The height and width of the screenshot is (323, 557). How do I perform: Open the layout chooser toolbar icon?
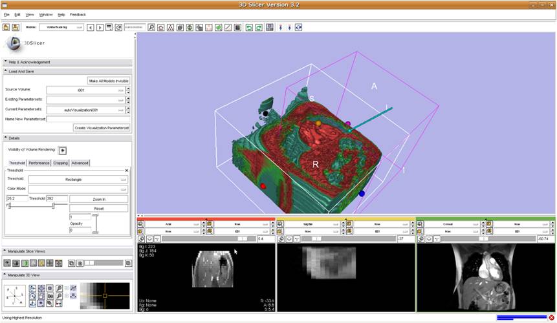(270, 27)
